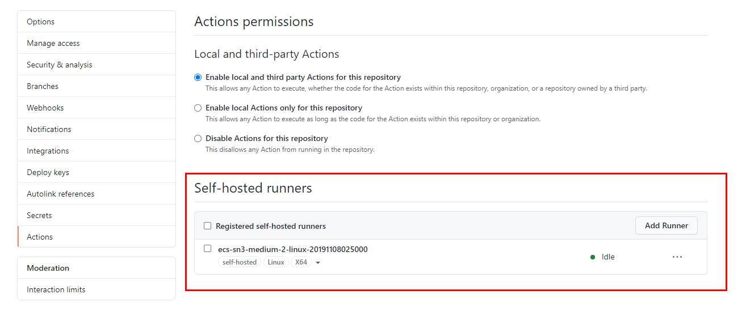Select Enable local and third party Actions

click(x=198, y=77)
